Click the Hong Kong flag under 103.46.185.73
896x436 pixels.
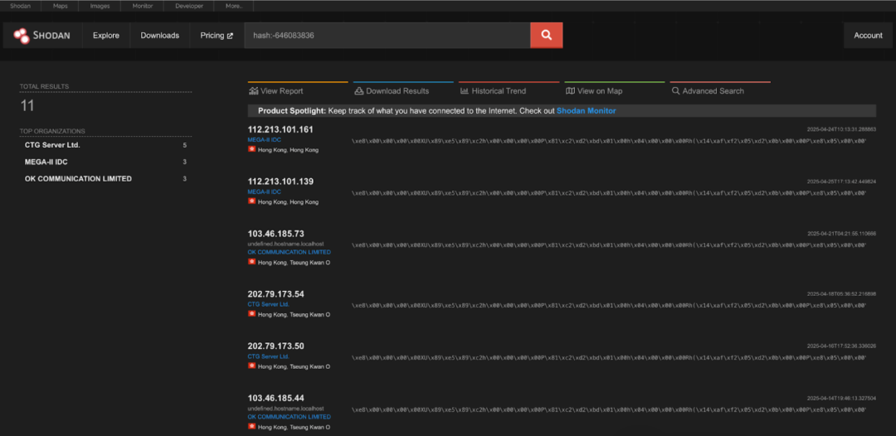pos(251,262)
